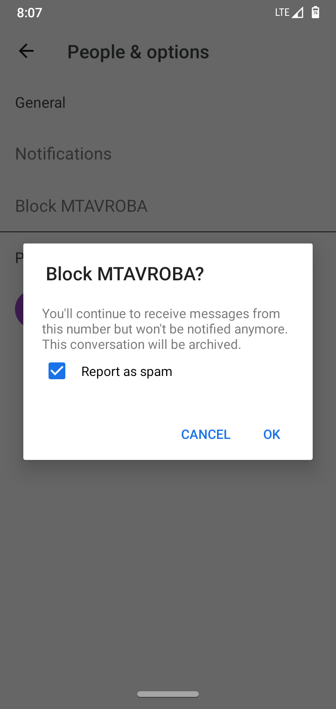Screen dimensions: 336x709
Task: Open the Notifications option
Action: 63,154
